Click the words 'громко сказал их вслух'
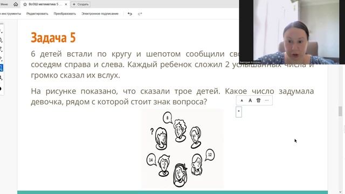Screen dimensions: 345x194 tap(75, 75)
